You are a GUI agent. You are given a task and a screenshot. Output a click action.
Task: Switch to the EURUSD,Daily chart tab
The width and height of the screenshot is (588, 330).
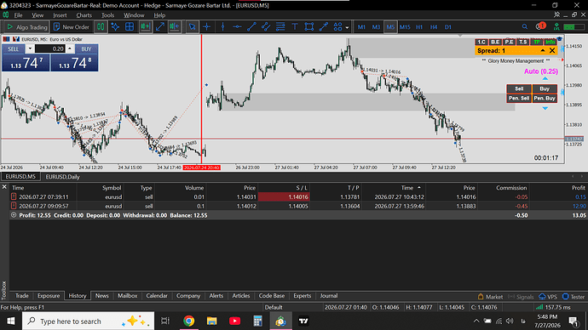62,177
